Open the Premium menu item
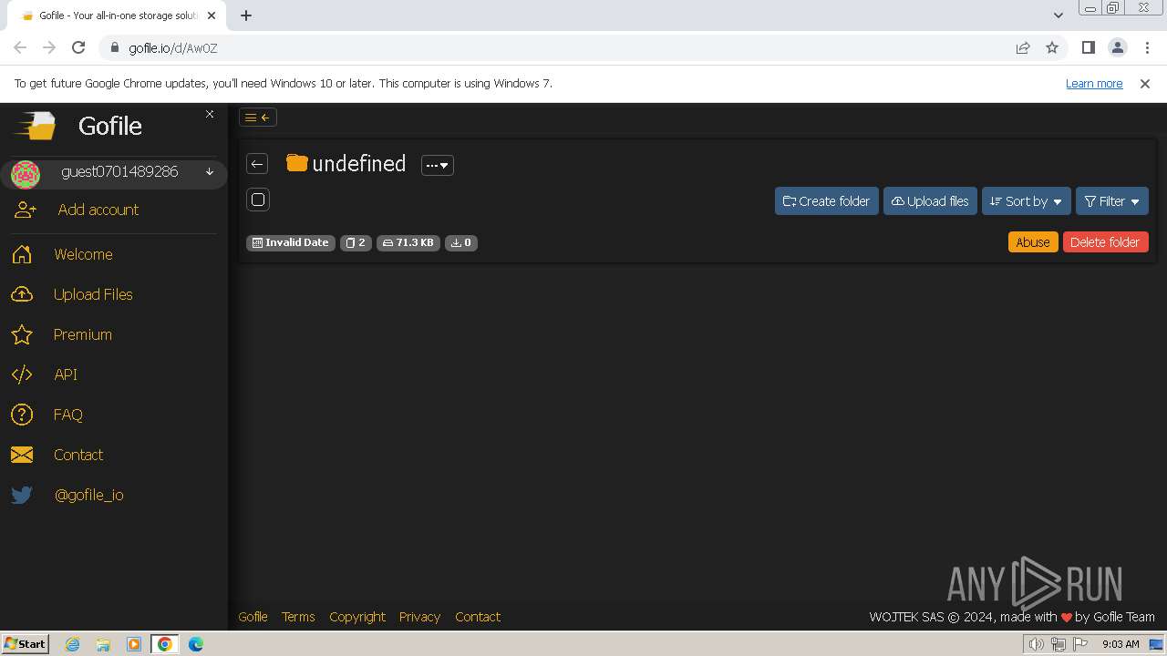 pos(83,334)
